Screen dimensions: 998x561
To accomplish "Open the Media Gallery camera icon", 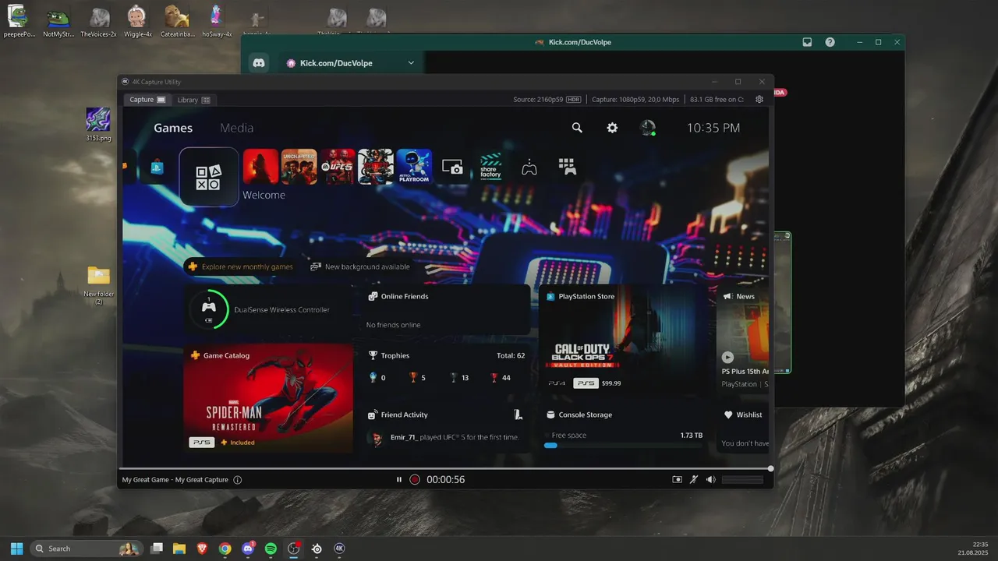I will tap(452, 167).
